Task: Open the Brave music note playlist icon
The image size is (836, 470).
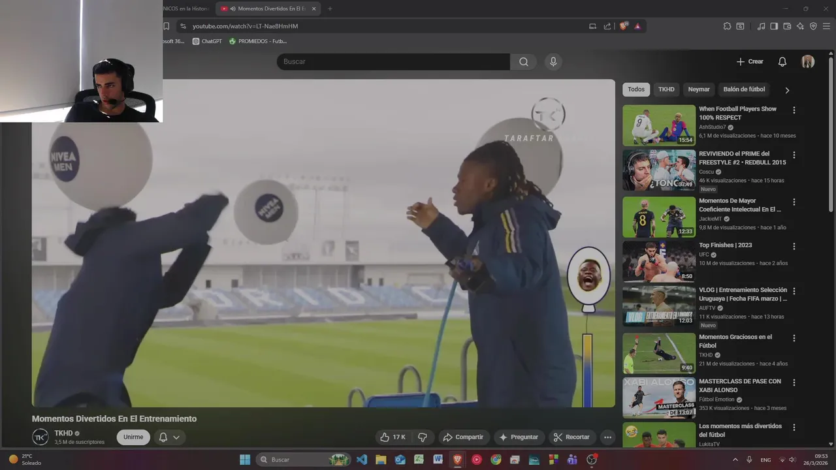Action: click(762, 26)
